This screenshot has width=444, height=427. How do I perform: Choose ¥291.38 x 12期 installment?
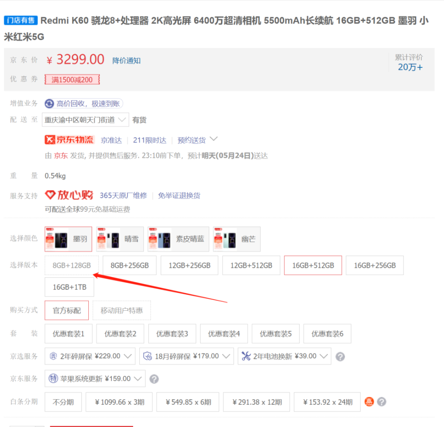coord(257,402)
